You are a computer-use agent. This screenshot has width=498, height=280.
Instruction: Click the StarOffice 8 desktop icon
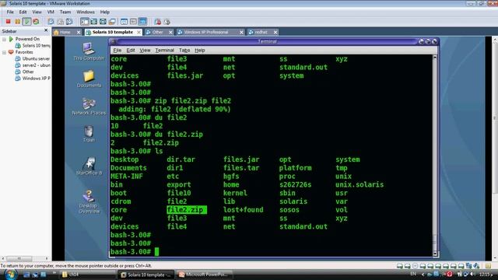(x=89, y=166)
